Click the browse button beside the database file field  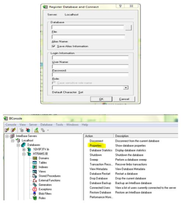[x=128, y=28]
